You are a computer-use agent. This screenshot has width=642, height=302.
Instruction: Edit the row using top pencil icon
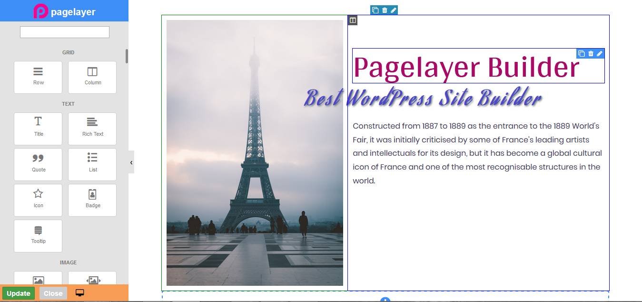point(393,10)
